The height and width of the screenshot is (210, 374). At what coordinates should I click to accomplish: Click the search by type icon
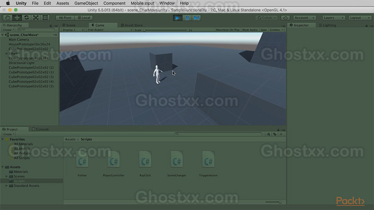[x=268, y=134]
